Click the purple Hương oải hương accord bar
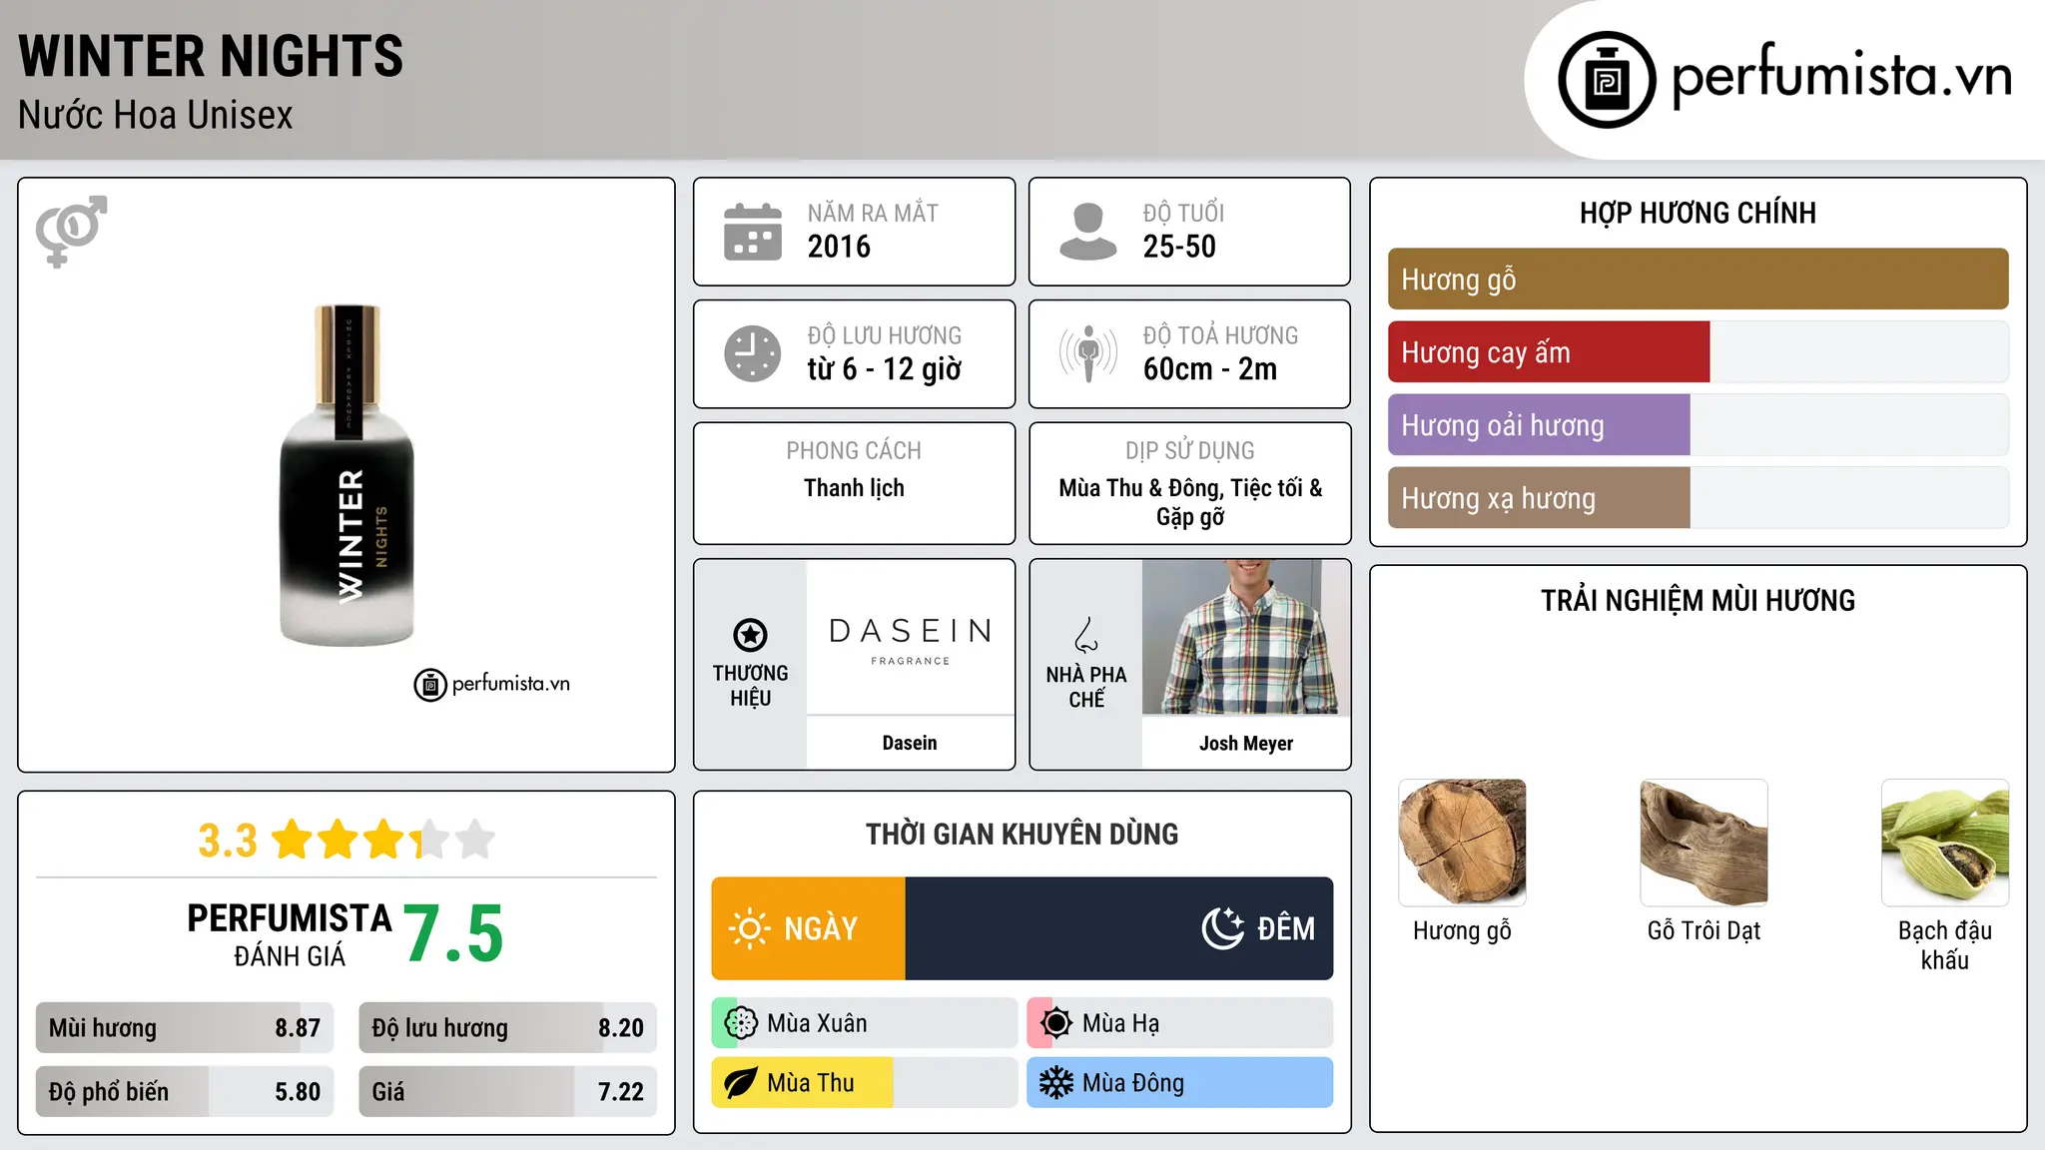The width and height of the screenshot is (2045, 1150). pos(1539,424)
